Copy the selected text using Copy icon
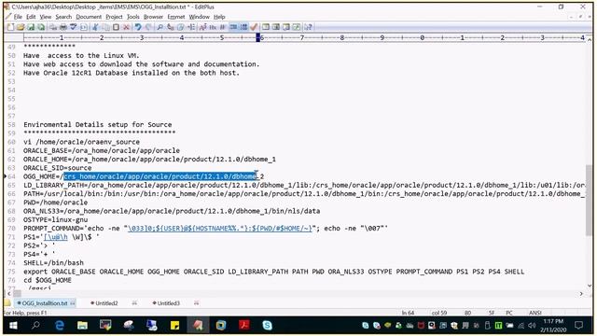Screen dimensions: 597x336 [x=105, y=27]
